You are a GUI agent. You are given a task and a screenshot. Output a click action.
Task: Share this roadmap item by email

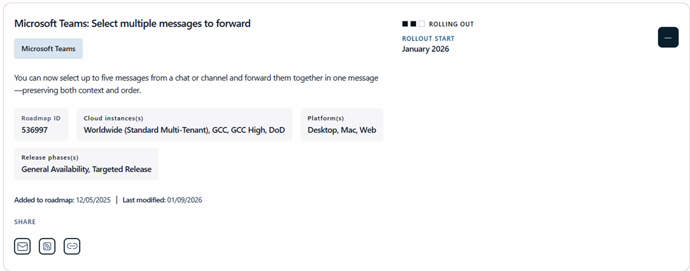click(23, 246)
